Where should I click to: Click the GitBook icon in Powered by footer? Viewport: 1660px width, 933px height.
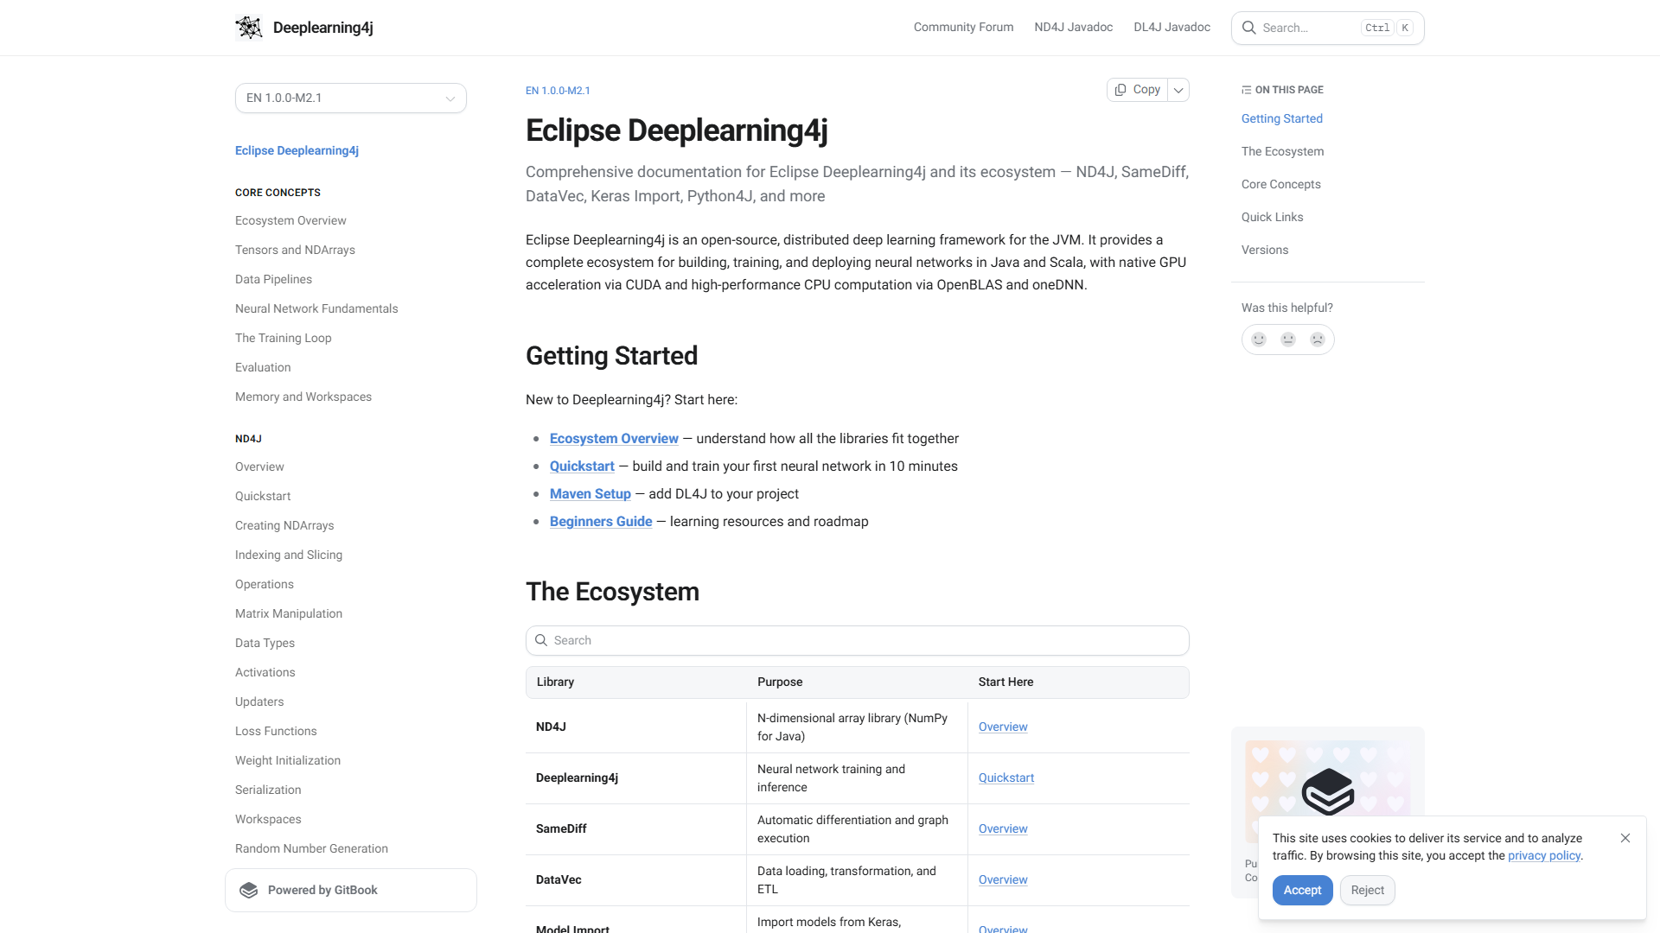pyautogui.click(x=249, y=891)
